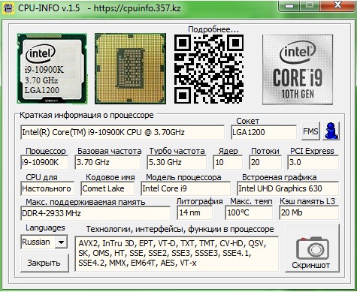
Task: Click the Intel Core i9 10th Gen badge
Action: click(x=298, y=69)
